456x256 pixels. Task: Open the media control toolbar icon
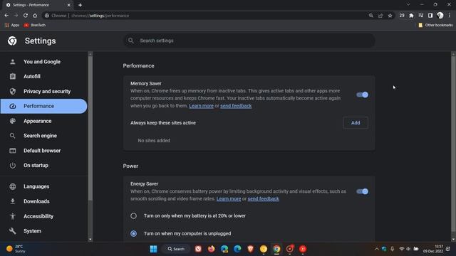tap(421, 16)
